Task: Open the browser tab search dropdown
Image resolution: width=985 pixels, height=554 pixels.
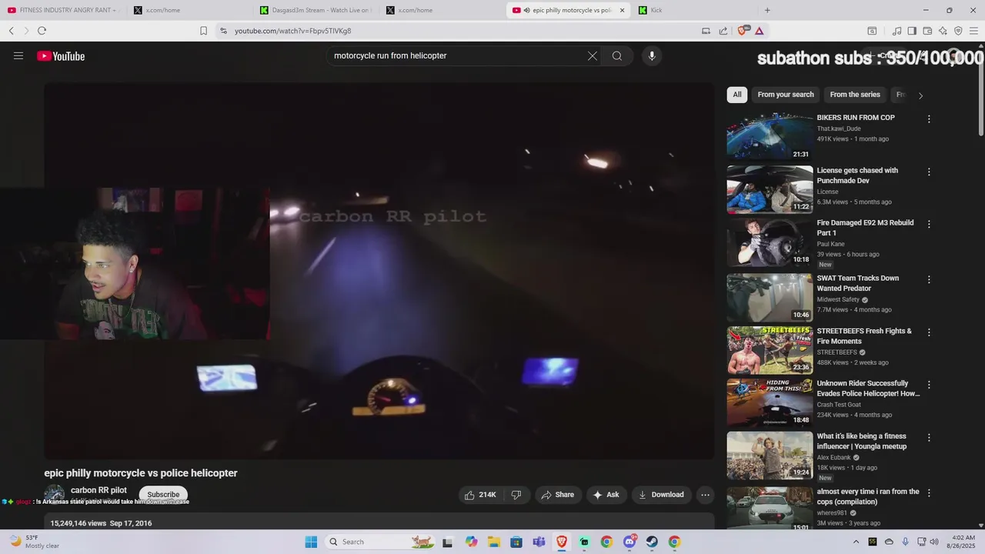Action: 872,31
